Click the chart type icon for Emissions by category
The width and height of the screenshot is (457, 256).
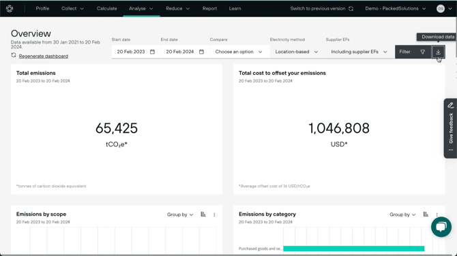tap(426, 214)
